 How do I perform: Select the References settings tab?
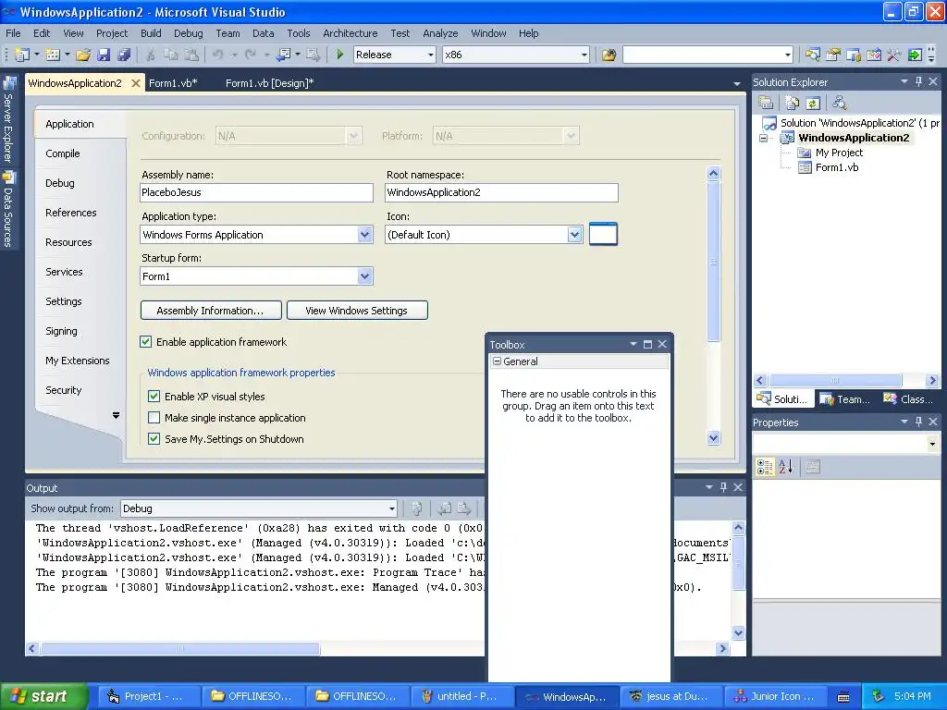[x=70, y=213]
